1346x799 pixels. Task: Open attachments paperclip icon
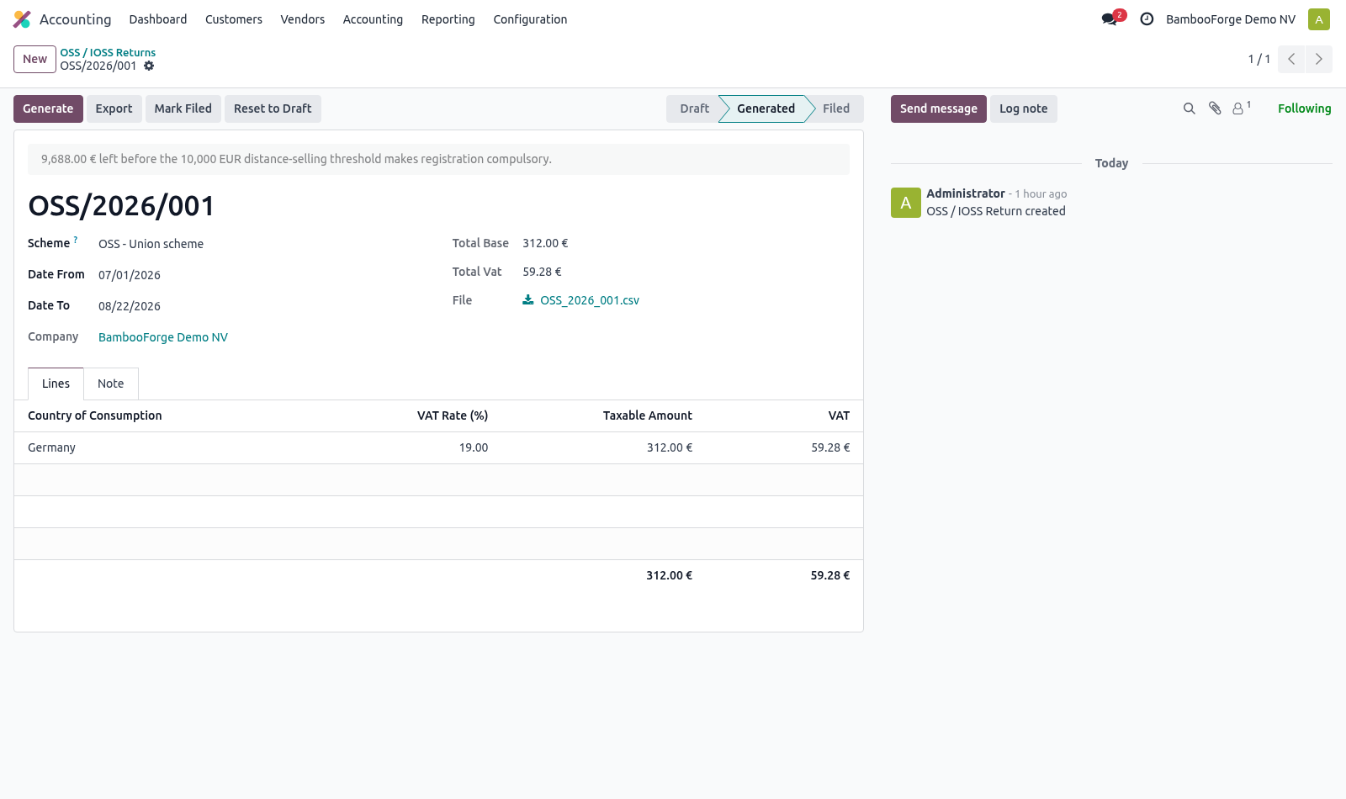pos(1215,108)
